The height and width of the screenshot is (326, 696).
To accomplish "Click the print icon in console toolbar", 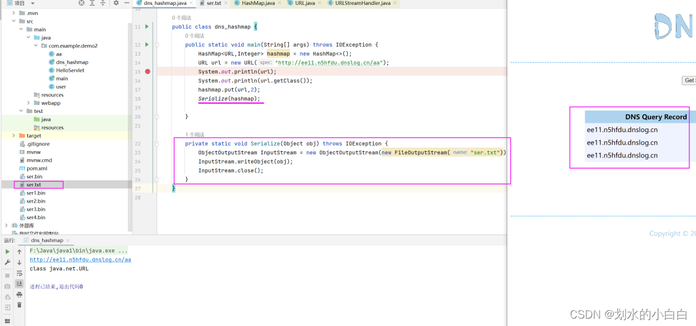I will [x=19, y=295].
